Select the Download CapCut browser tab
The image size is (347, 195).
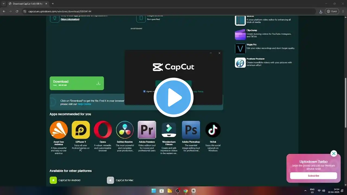(x=28, y=4)
